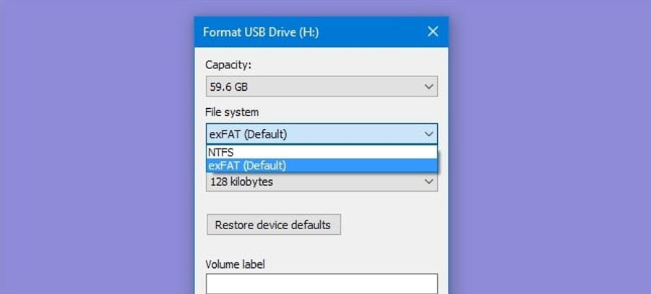Screen dimensions: 651x294
Task: Collapse File system list using its chevron
Action: pyautogui.click(x=429, y=134)
